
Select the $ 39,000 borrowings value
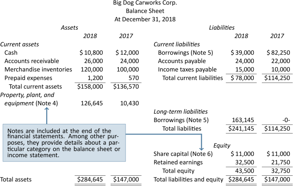pos(242,53)
